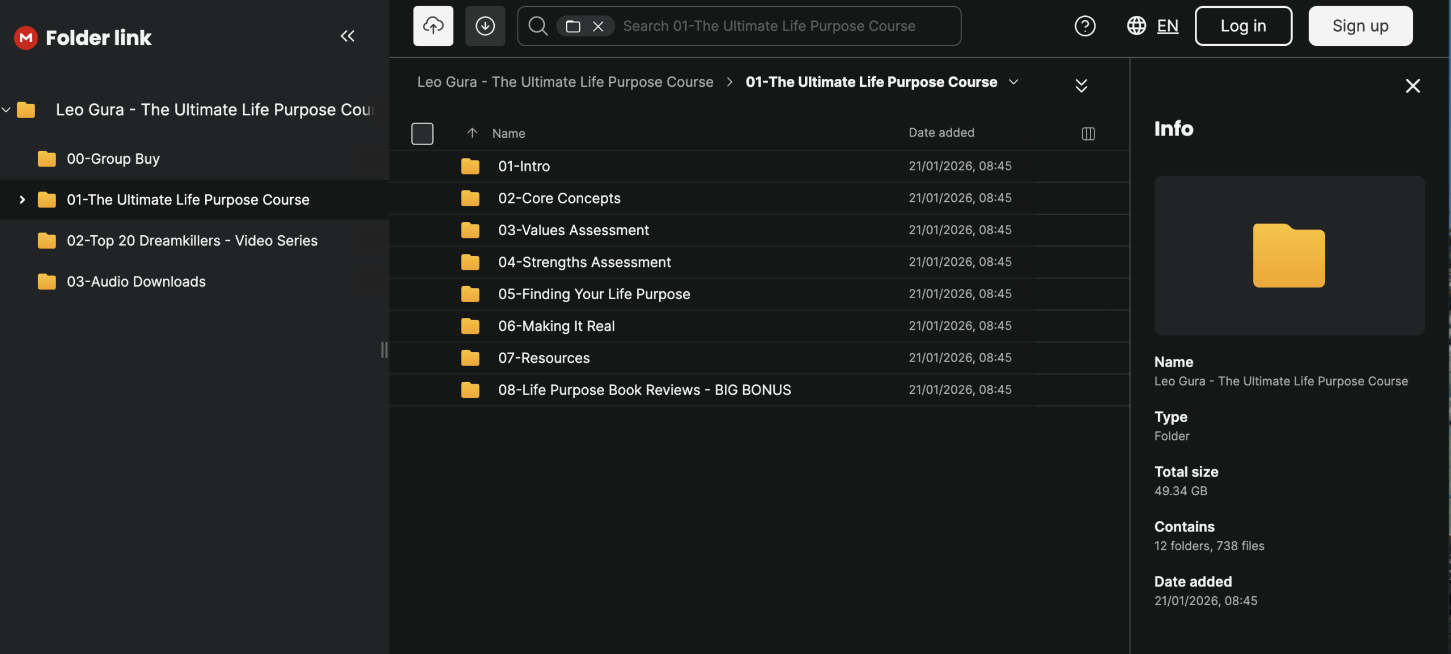Open the 05-Finding Your Life Purpose folder
Viewport: 1451px width, 654px height.
pos(593,294)
